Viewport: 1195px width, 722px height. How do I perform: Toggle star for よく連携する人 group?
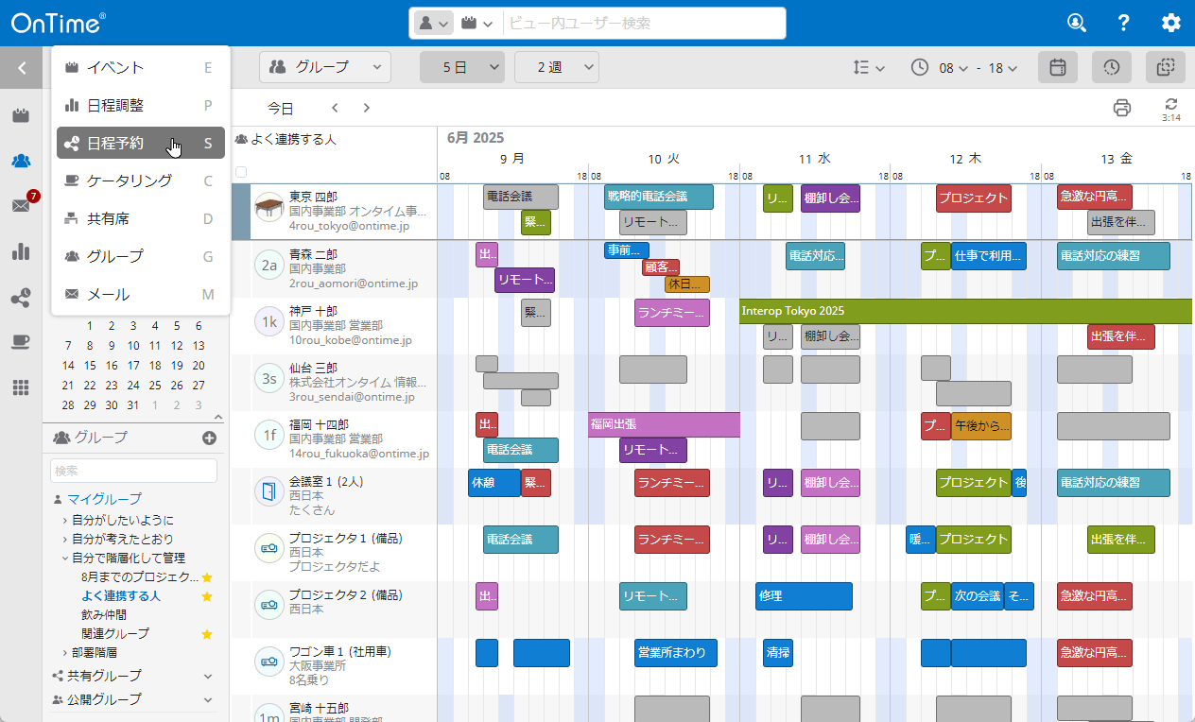click(207, 596)
